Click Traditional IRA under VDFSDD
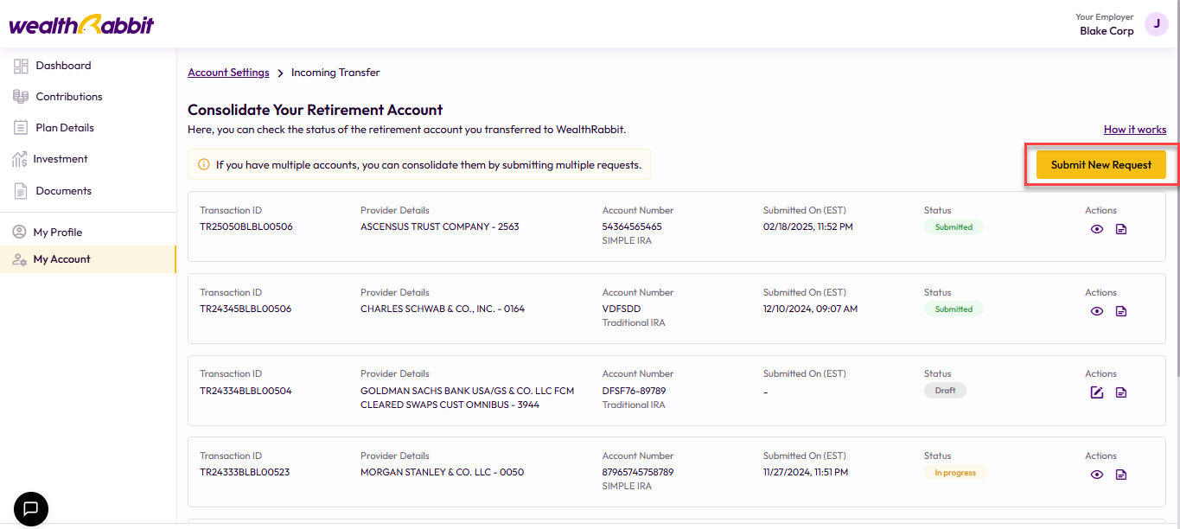 (x=634, y=323)
